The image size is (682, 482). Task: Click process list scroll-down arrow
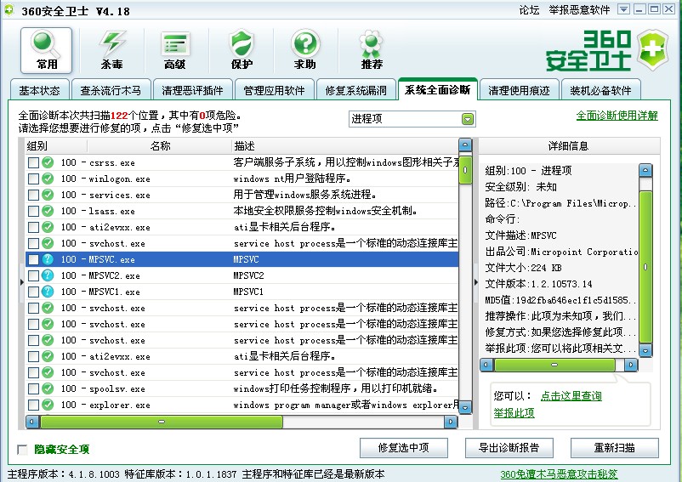tap(465, 407)
